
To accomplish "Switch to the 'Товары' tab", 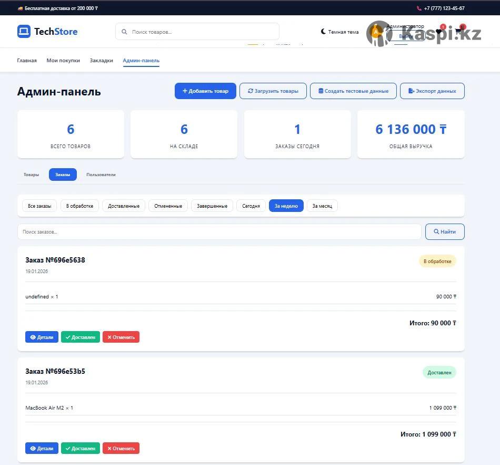I will 31,175.
